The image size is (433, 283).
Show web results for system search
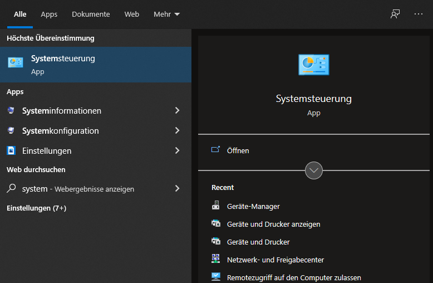pyautogui.click(x=78, y=189)
